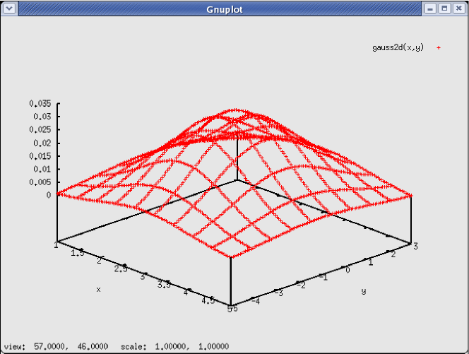Close the Gnuplot window
Screen dimensions: 469x354
459,8
